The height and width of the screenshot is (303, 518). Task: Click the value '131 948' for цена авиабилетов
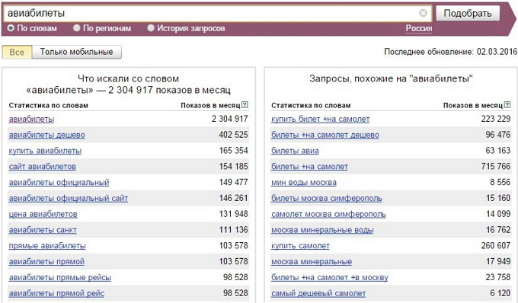click(x=233, y=214)
